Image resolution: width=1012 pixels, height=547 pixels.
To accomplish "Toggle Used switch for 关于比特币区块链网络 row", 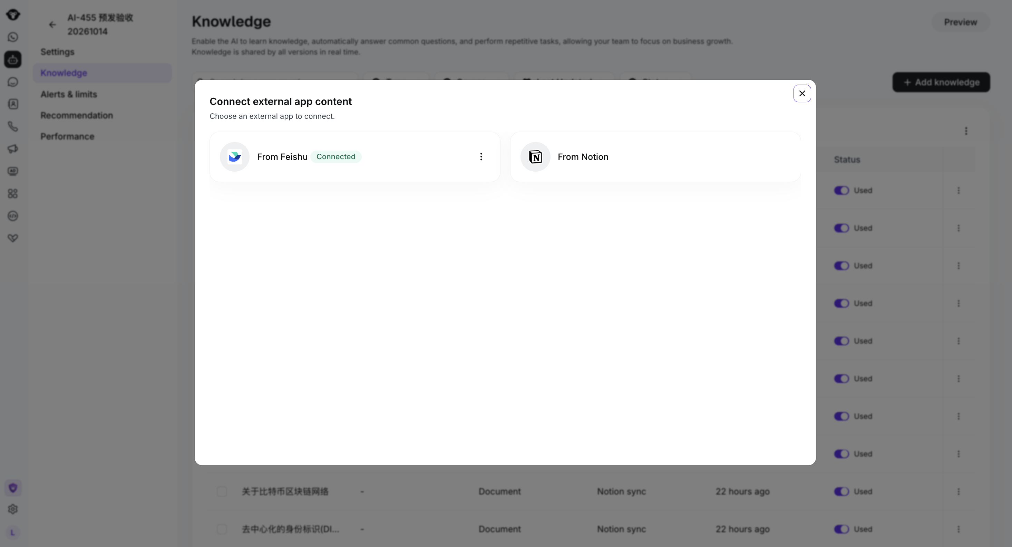I will [841, 492].
